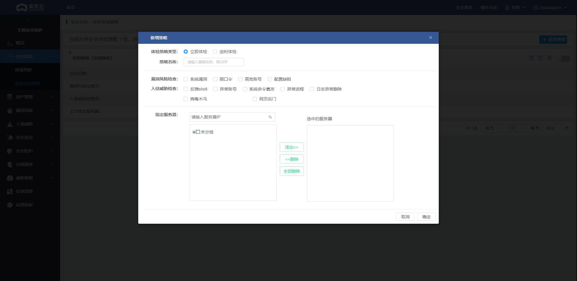Expand 安全防护 in the sidebar
The width and height of the screenshot is (577, 281).
(x=30, y=151)
